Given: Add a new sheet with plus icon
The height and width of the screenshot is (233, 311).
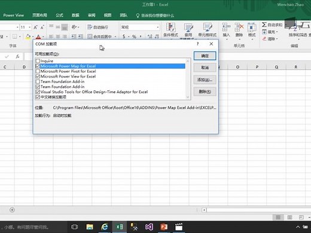Looking at the screenshot, I should 12,210.
